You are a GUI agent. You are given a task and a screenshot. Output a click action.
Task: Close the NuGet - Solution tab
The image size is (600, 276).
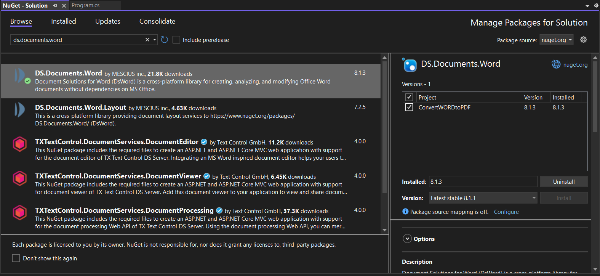pyautogui.click(x=64, y=5)
